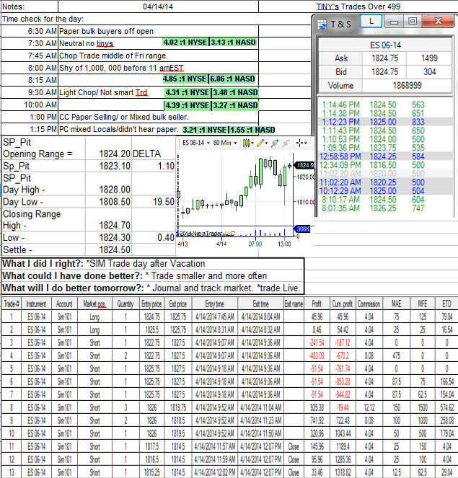The width and height of the screenshot is (458, 478).
Task: Click the Entry price column header
Action: pos(151,304)
